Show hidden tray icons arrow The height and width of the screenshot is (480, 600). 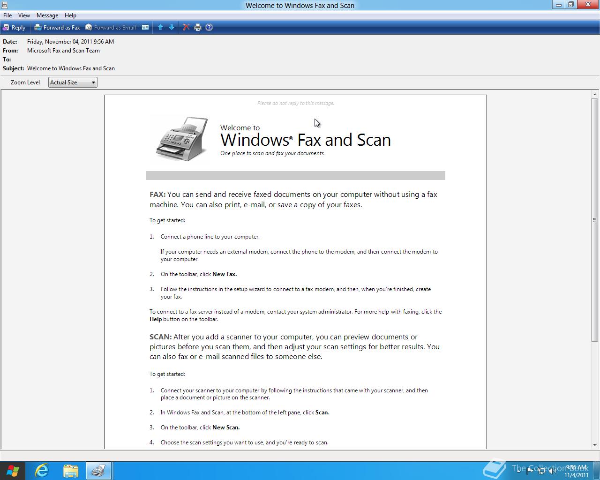(518, 471)
